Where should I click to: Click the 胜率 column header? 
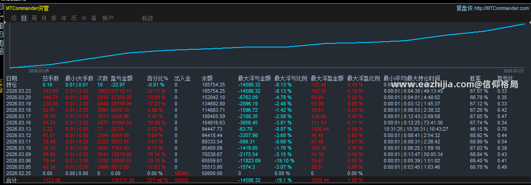tap(476, 79)
